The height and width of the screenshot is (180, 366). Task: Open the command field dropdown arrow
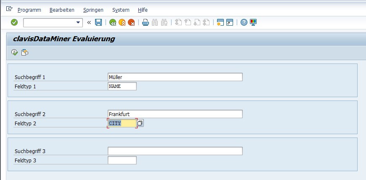pos(78,23)
